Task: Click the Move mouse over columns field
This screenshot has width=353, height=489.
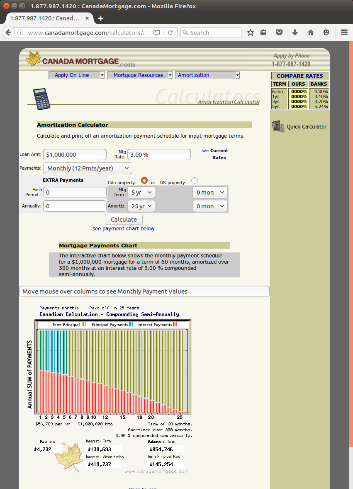Action: tap(144, 291)
